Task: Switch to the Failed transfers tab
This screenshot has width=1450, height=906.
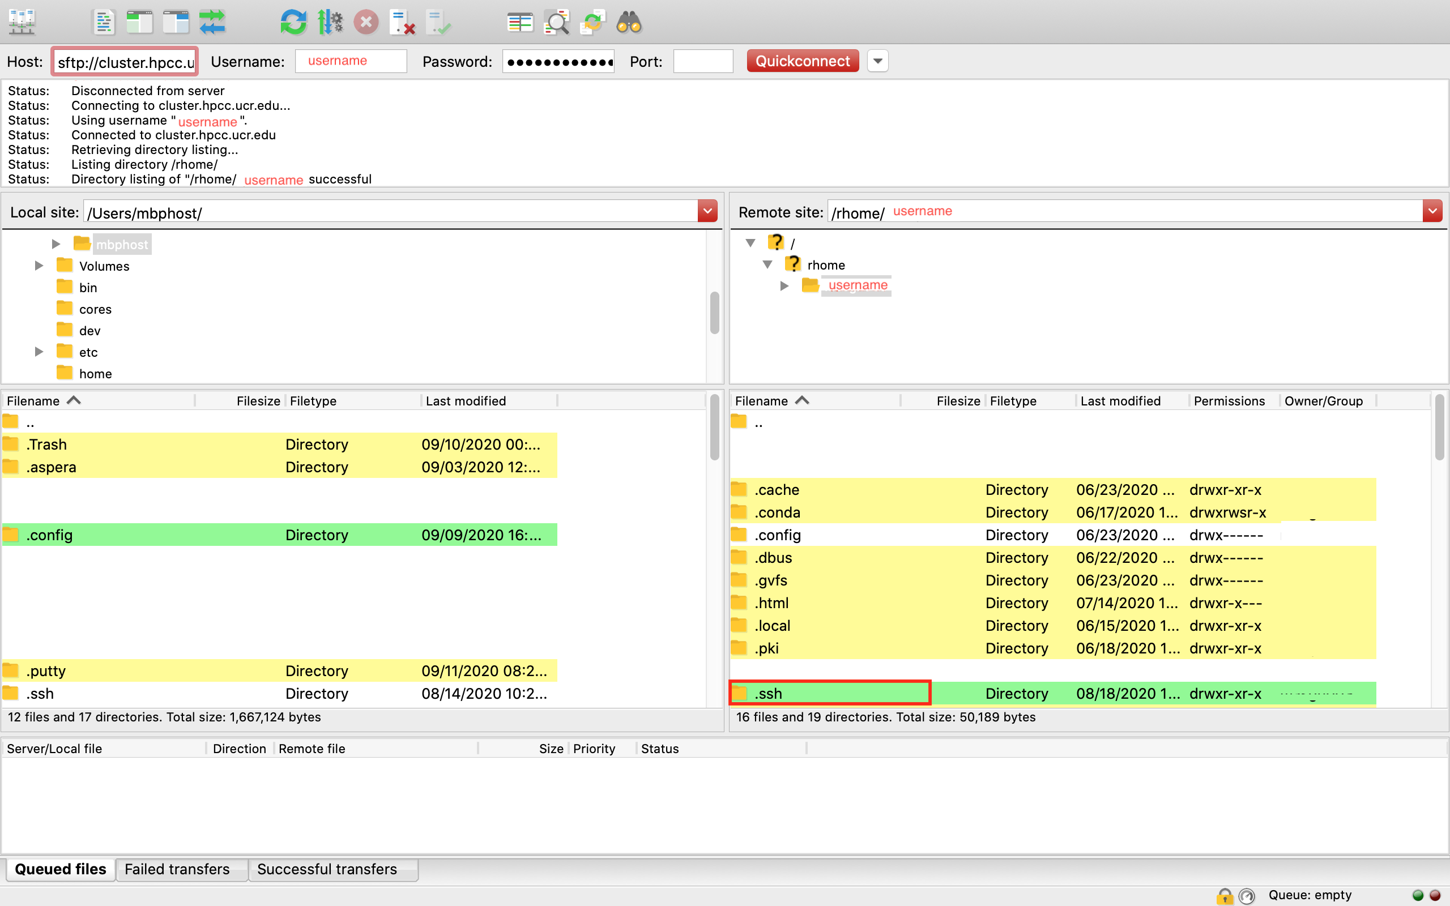Action: click(177, 869)
